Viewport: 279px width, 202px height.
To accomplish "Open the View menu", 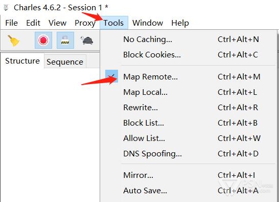I will [57, 23].
